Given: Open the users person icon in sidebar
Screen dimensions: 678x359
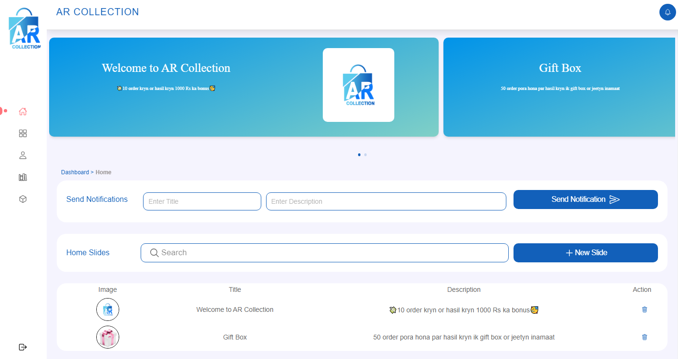Looking at the screenshot, I should [x=22, y=155].
